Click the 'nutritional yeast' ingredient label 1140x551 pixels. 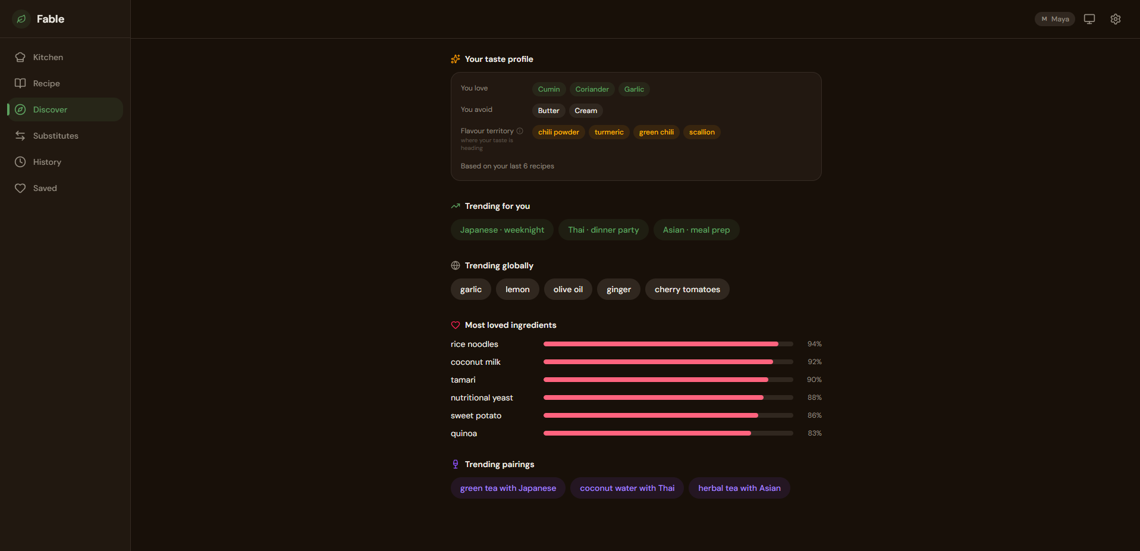pos(482,397)
